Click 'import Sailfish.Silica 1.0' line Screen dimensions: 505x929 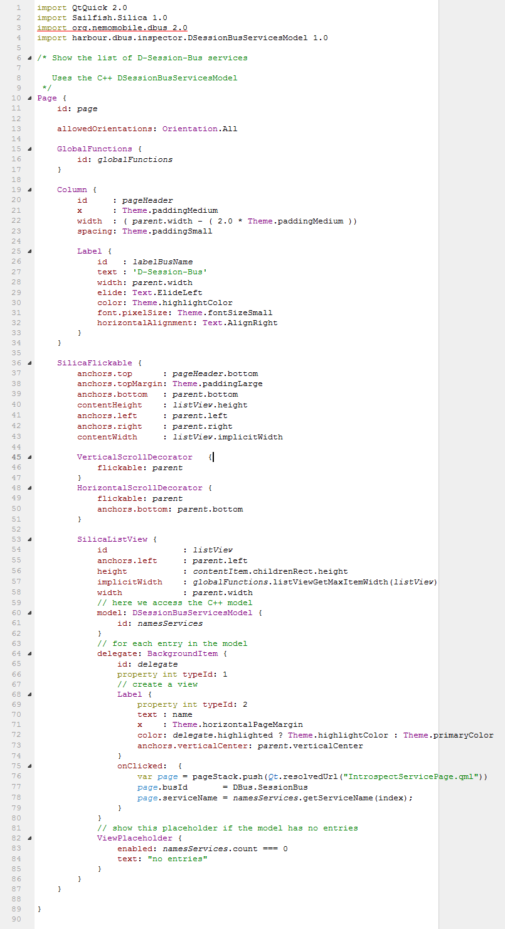(x=102, y=18)
